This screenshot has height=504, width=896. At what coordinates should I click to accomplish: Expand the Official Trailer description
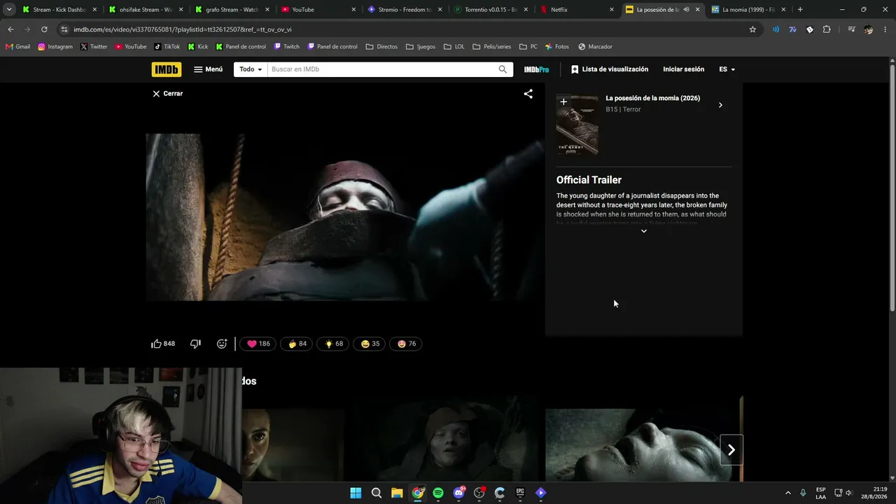tap(644, 231)
